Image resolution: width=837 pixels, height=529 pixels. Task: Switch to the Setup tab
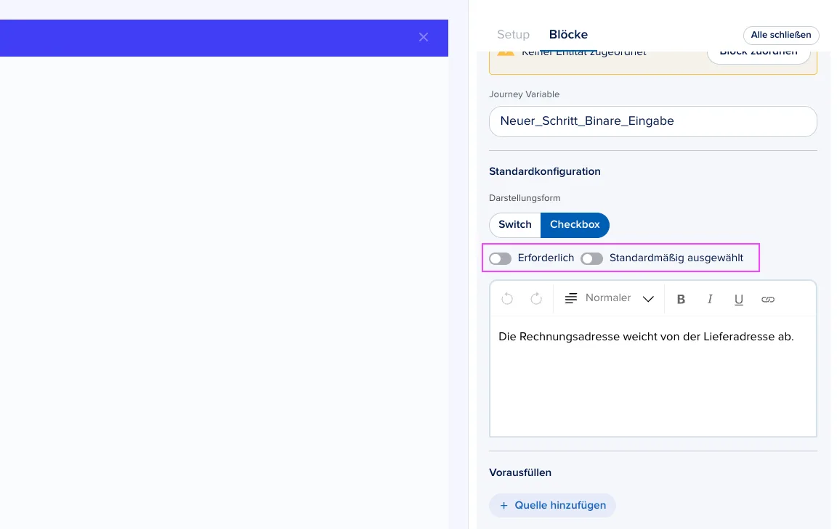tap(513, 35)
